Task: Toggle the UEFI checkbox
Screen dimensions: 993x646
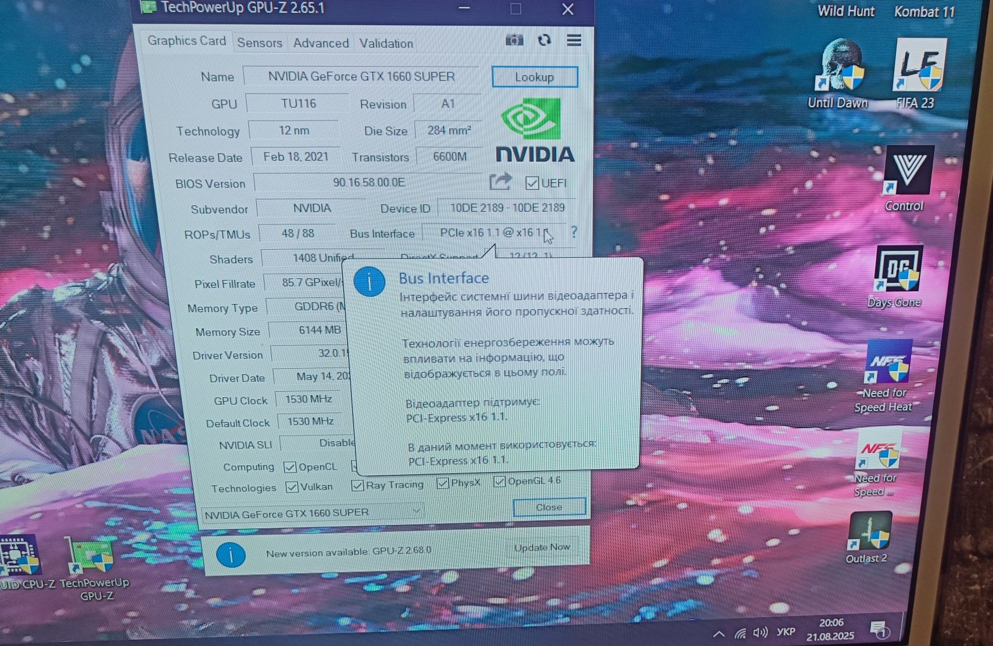Action: click(x=532, y=183)
